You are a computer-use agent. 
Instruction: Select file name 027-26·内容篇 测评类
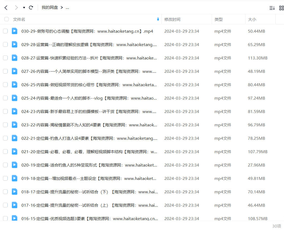point(89,71)
